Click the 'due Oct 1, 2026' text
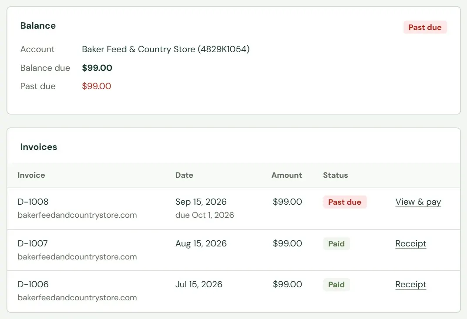 pyautogui.click(x=205, y=215)
